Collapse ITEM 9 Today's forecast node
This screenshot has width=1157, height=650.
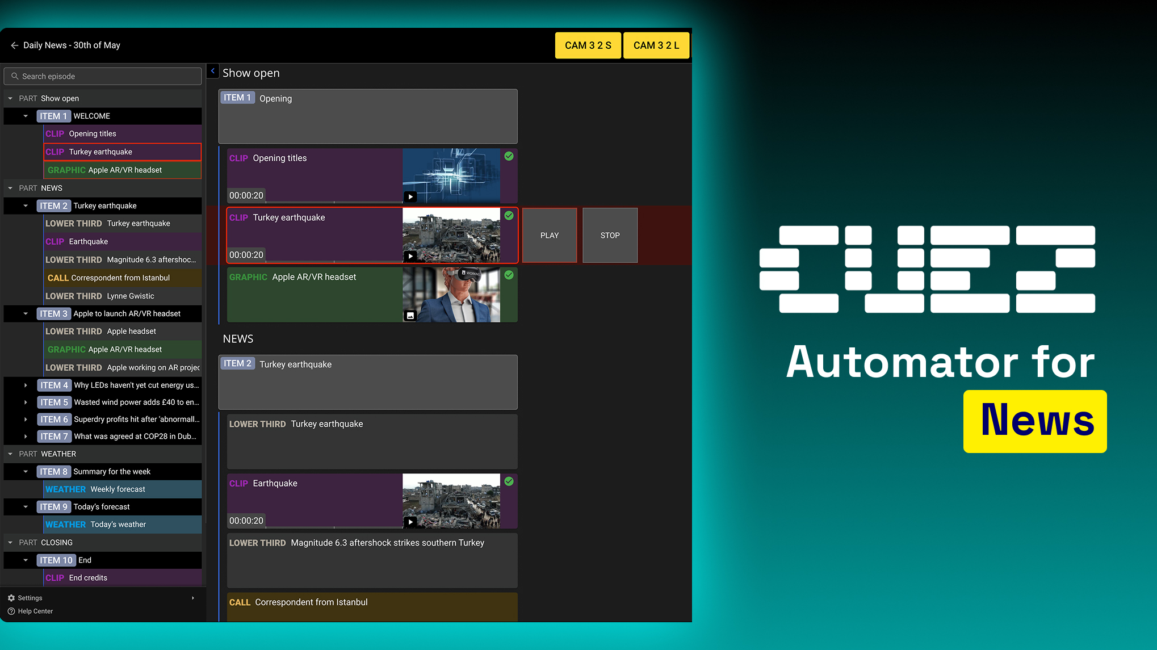(x=26, y=506)
